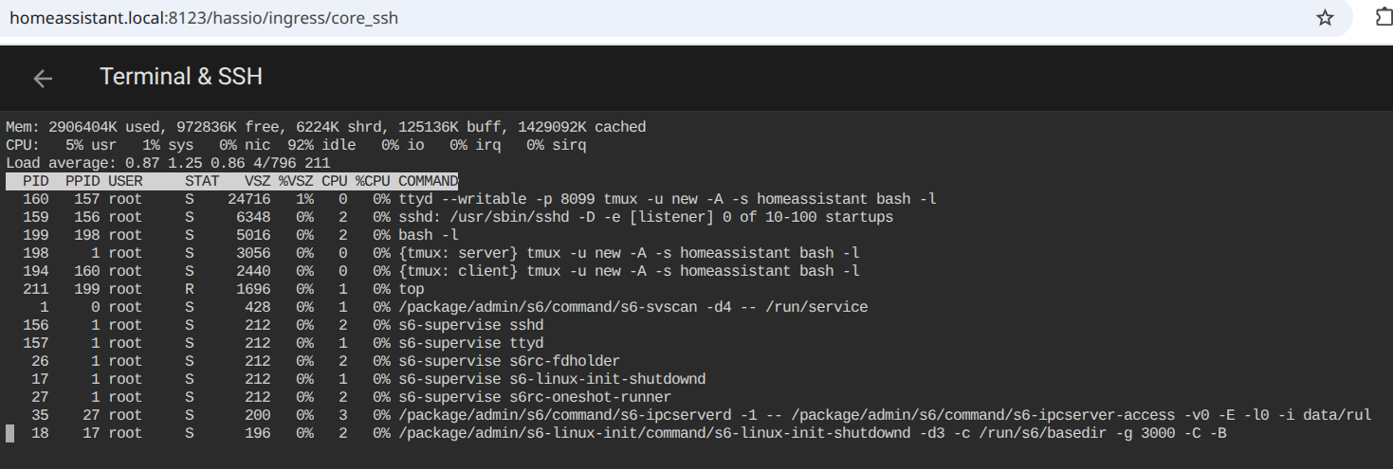The height and width of the screenshot is (469, 1393).
Task: Bookmark this page with the star icon
Action: pyautogui.click(x=1326, y=18)
